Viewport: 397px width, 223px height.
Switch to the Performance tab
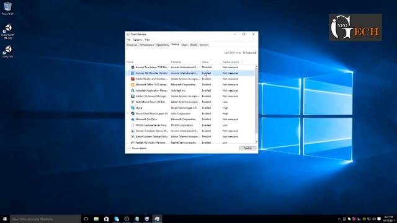click(x=146, y=45)
